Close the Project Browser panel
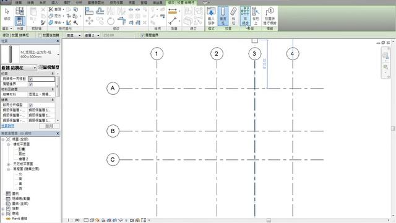The height and width of the screenshot is (223, 396). pos(58,133)
